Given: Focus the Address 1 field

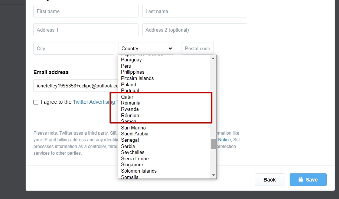Looking at the screenshot, I should coord(86,30).
